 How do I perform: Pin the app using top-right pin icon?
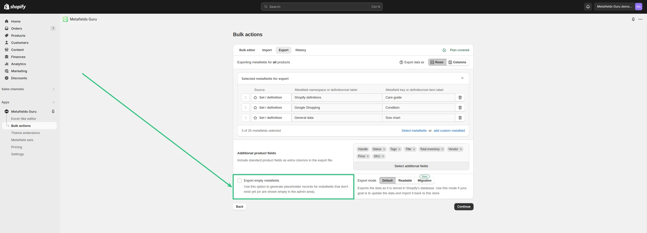(x=633, y=19)
